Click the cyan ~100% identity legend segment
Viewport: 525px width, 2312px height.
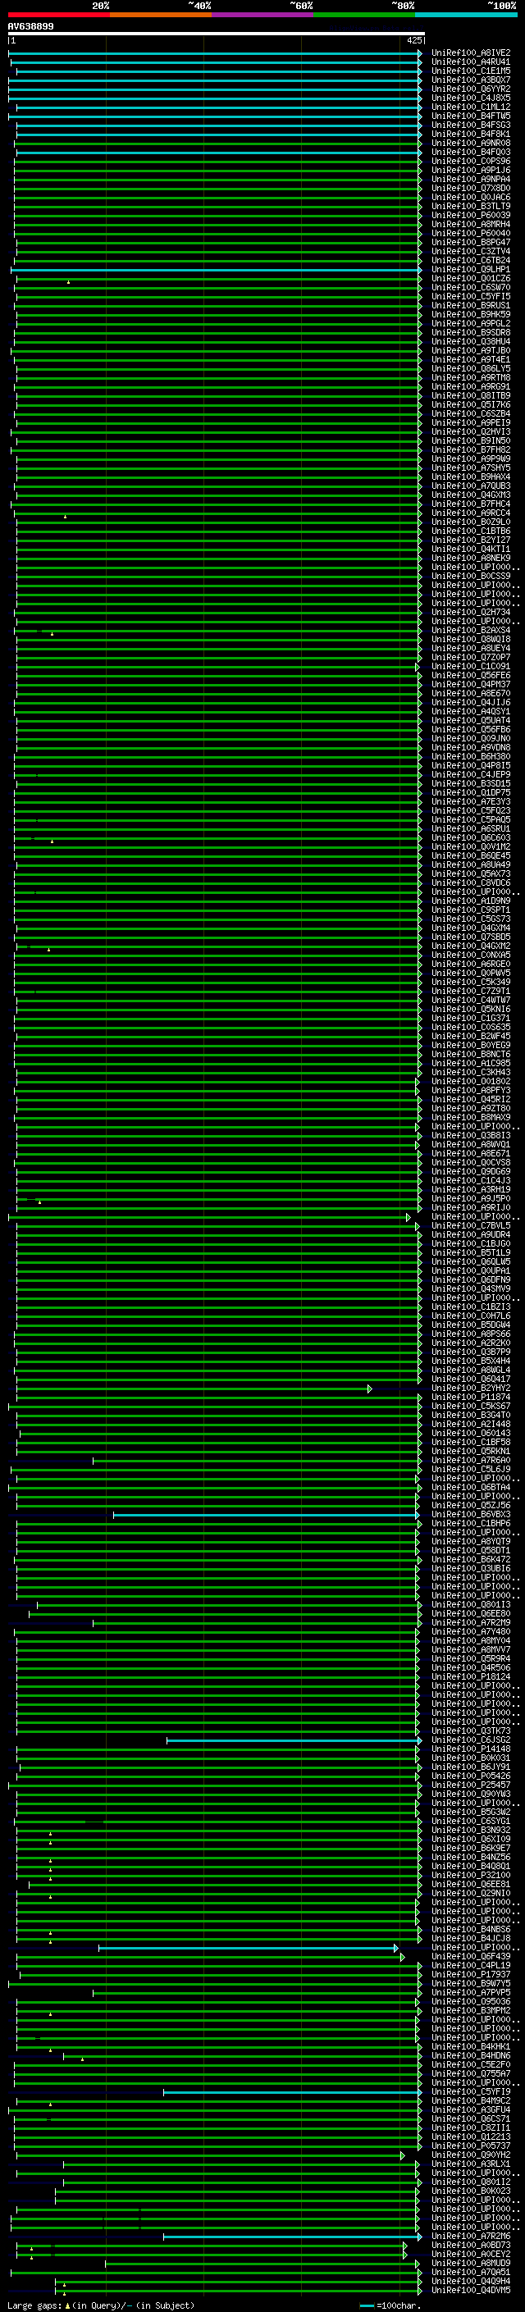tap(466, 15)
